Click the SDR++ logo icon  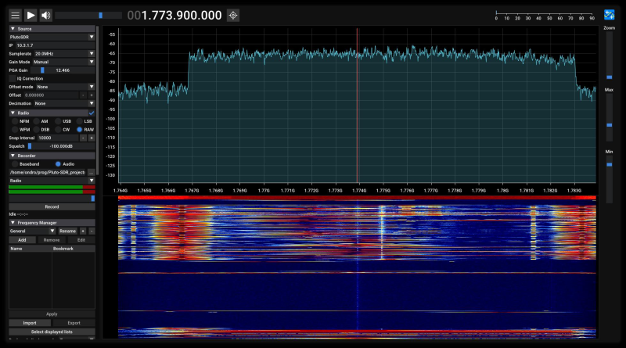pyautogui.click(x=610, y=15)
